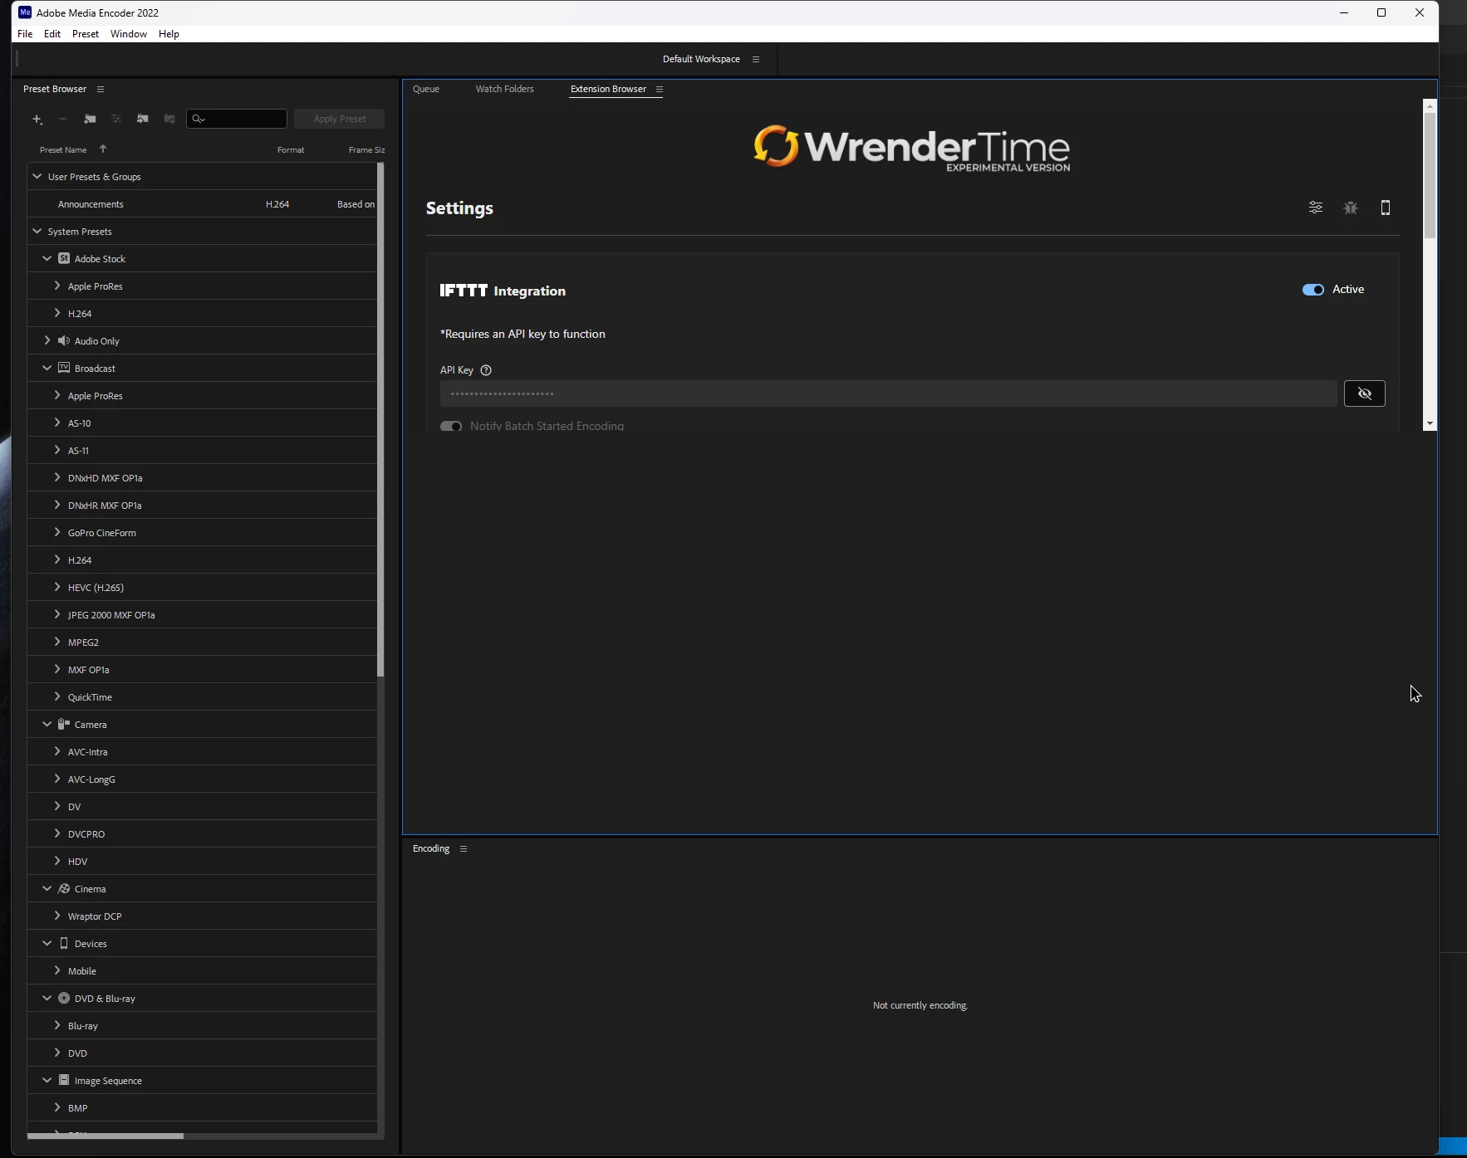Click the Export presets icon

point(169,120)
